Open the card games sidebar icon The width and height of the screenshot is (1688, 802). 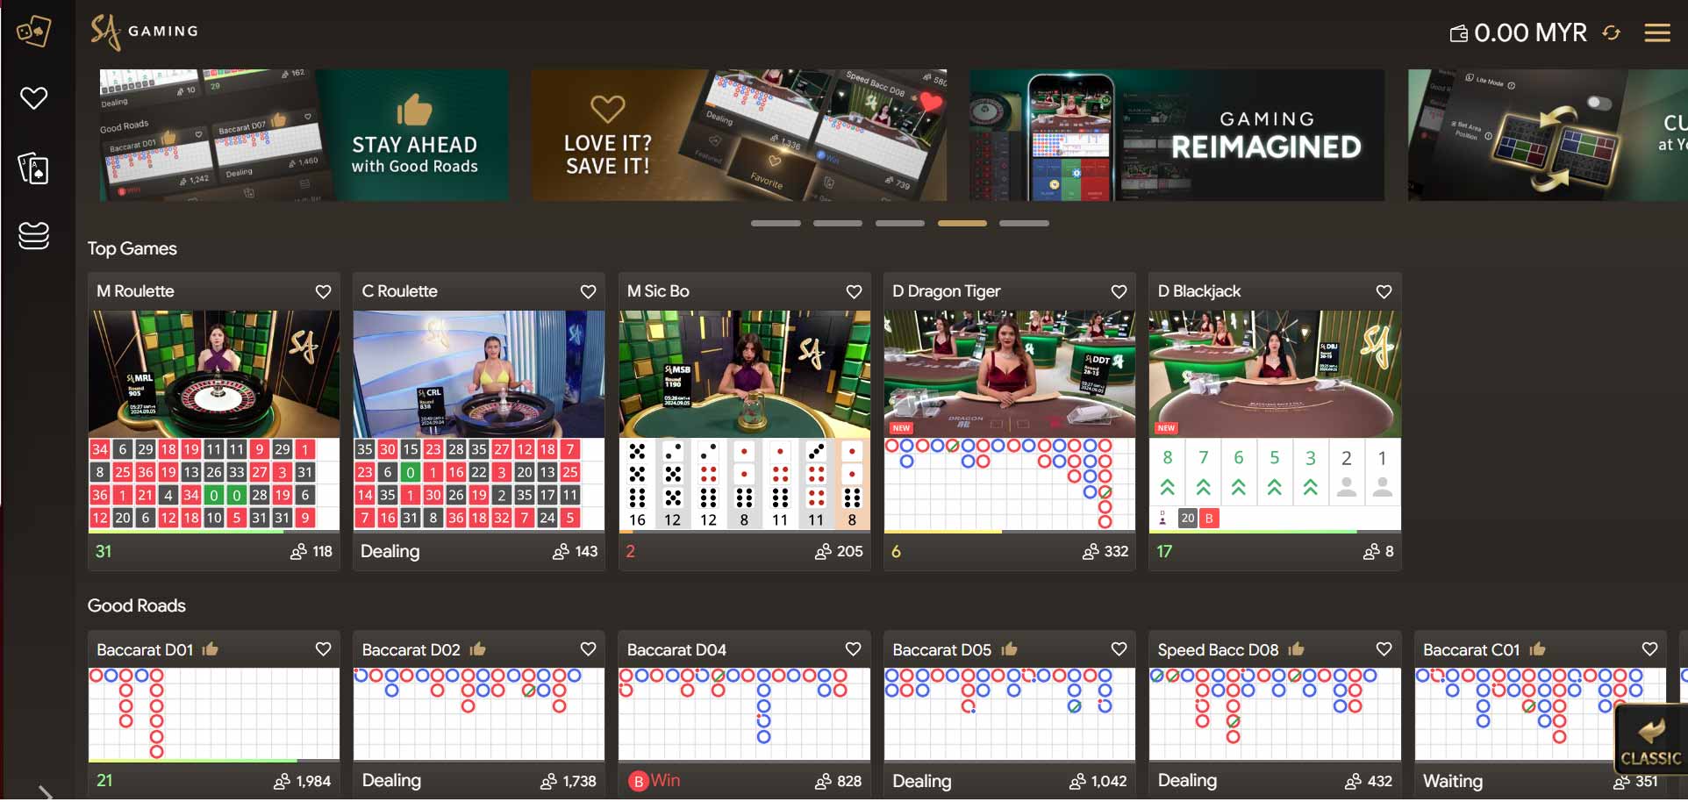tap(34, 168)
